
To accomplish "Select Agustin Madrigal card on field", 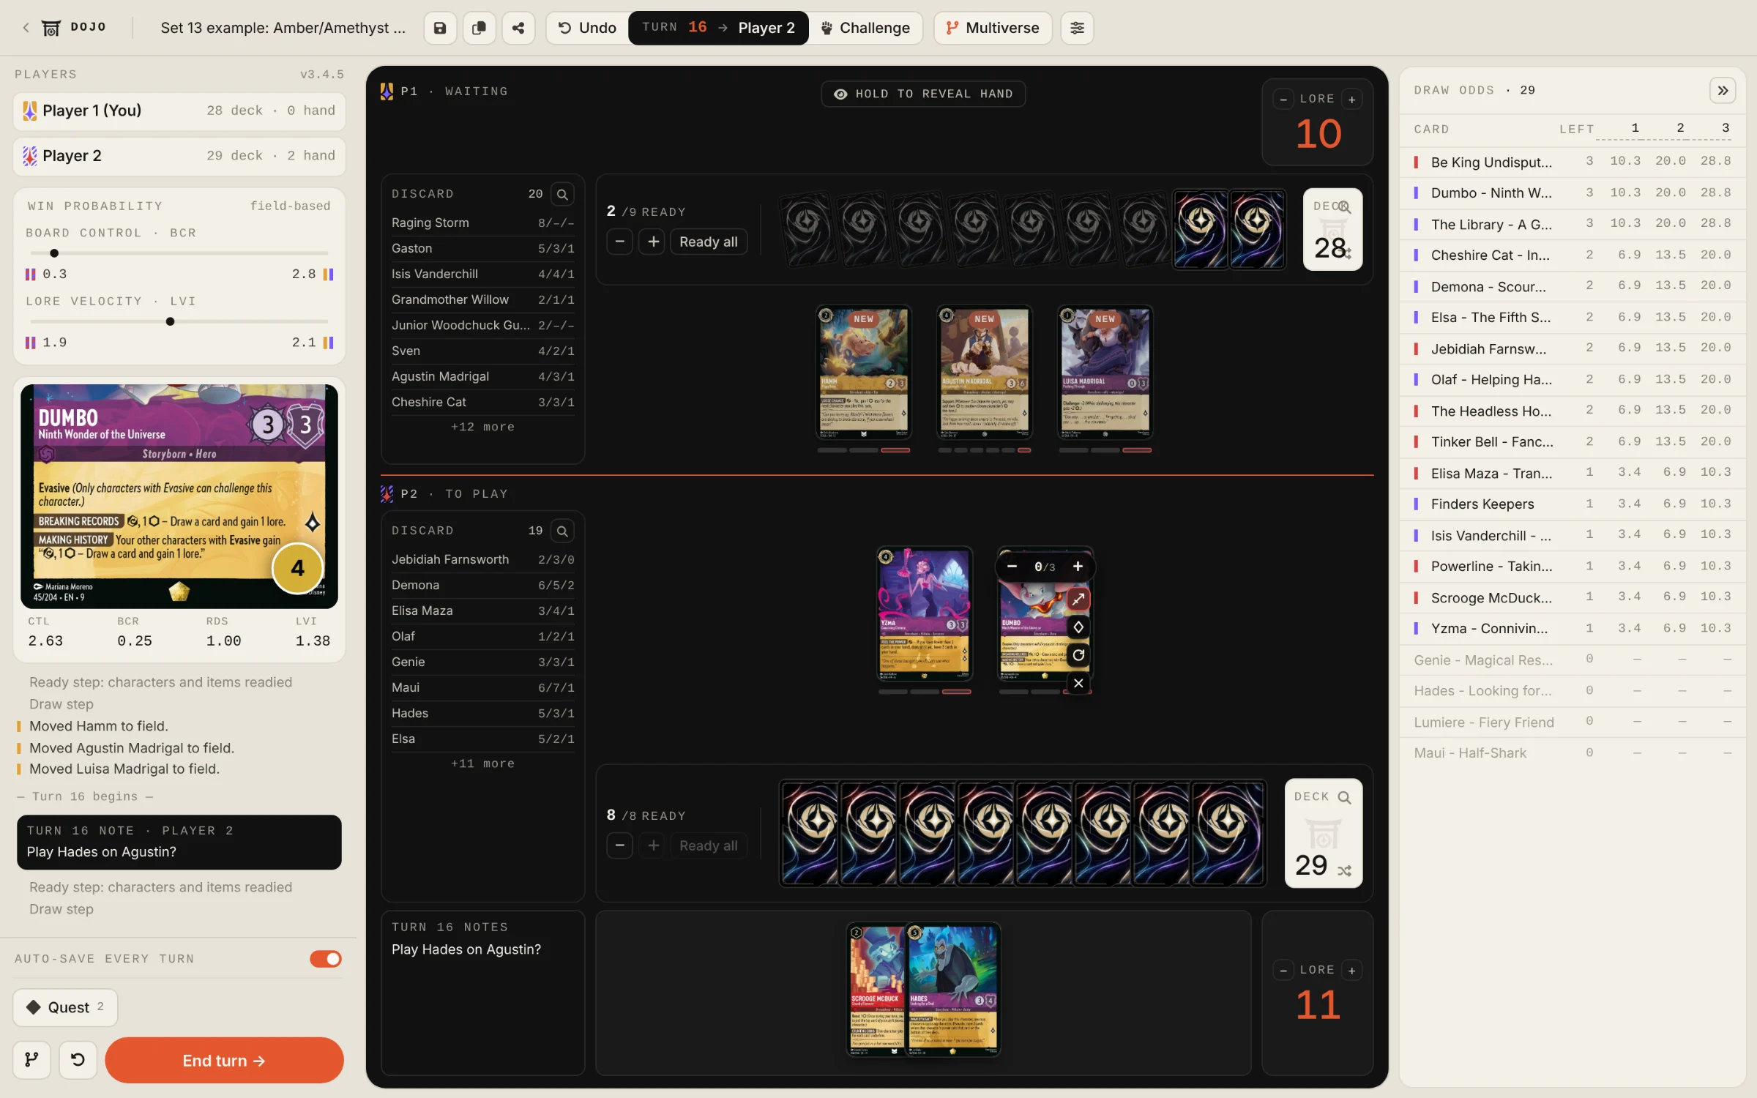I will 985,373.
